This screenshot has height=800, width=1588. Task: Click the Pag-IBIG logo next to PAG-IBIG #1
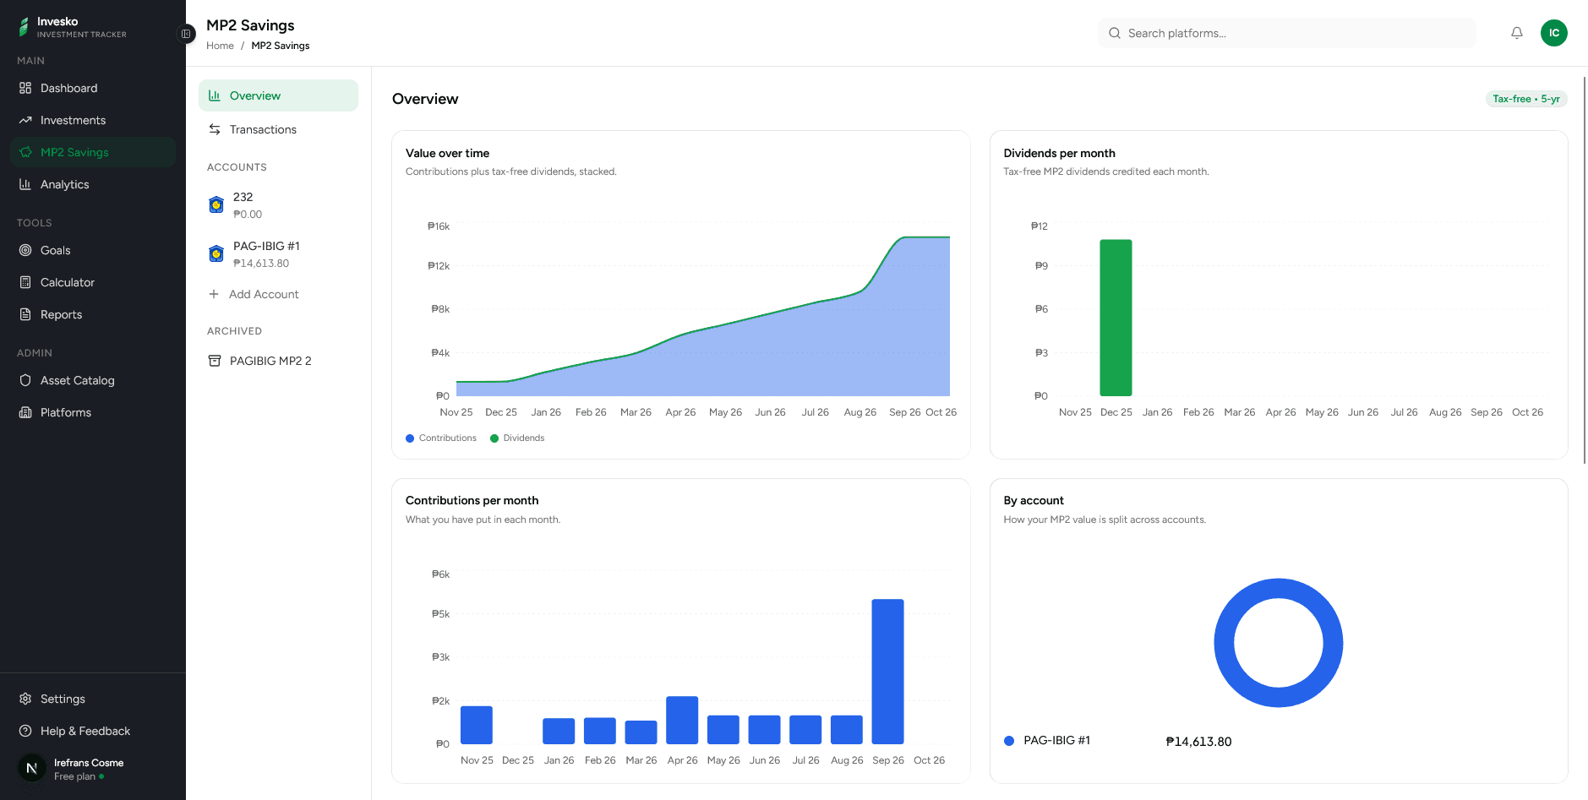216,253
